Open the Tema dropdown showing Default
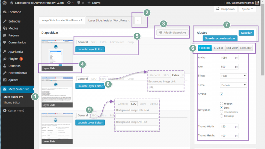The height and width of the screenshot is (149, 265). [233, 85]
